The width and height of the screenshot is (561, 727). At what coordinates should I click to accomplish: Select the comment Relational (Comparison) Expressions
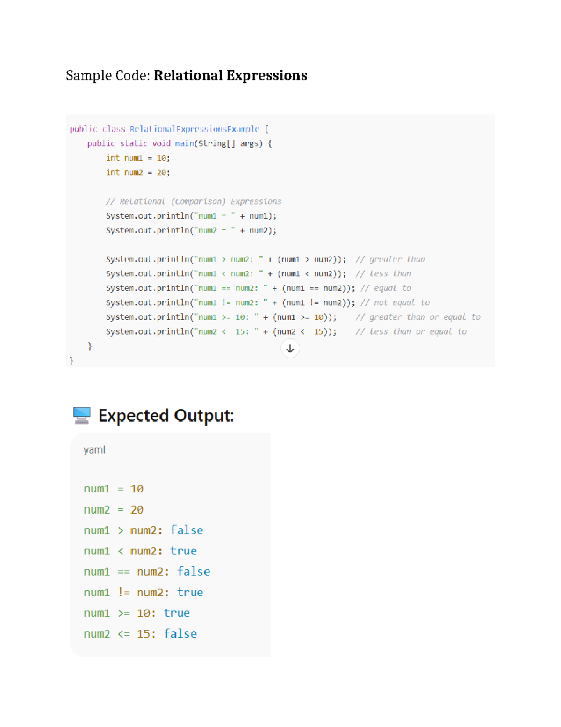tap(194, 201)
